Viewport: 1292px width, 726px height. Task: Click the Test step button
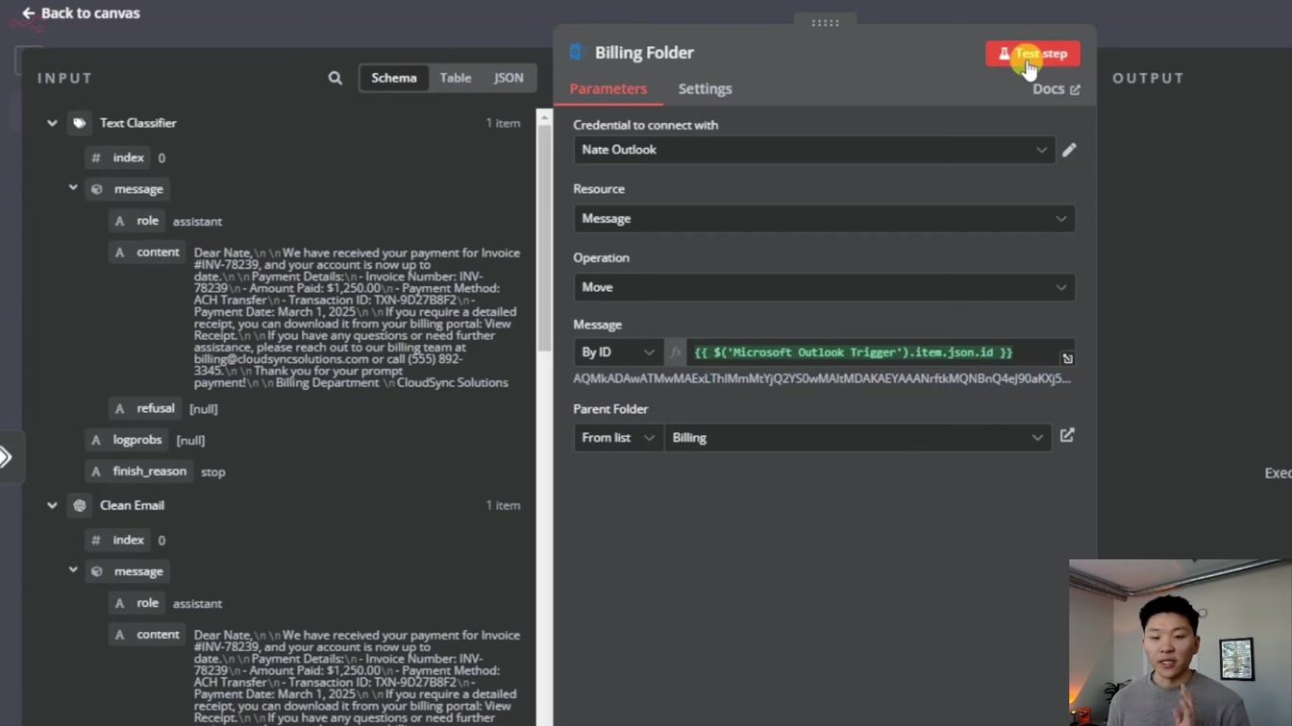1032,54
